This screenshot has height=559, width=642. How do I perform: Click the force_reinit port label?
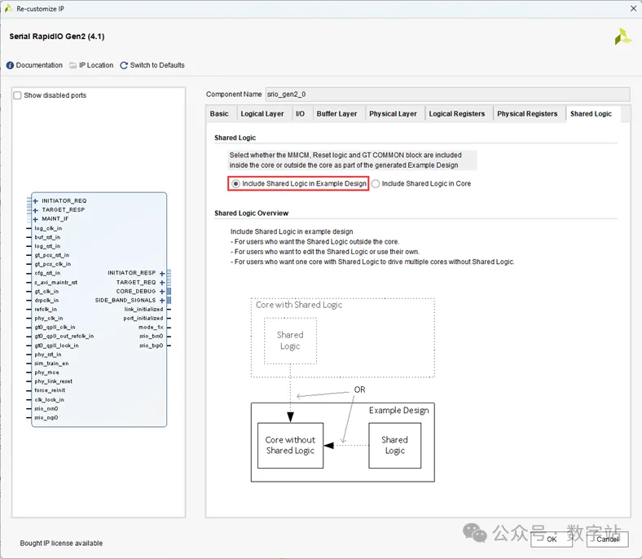[x=50, y=390]
